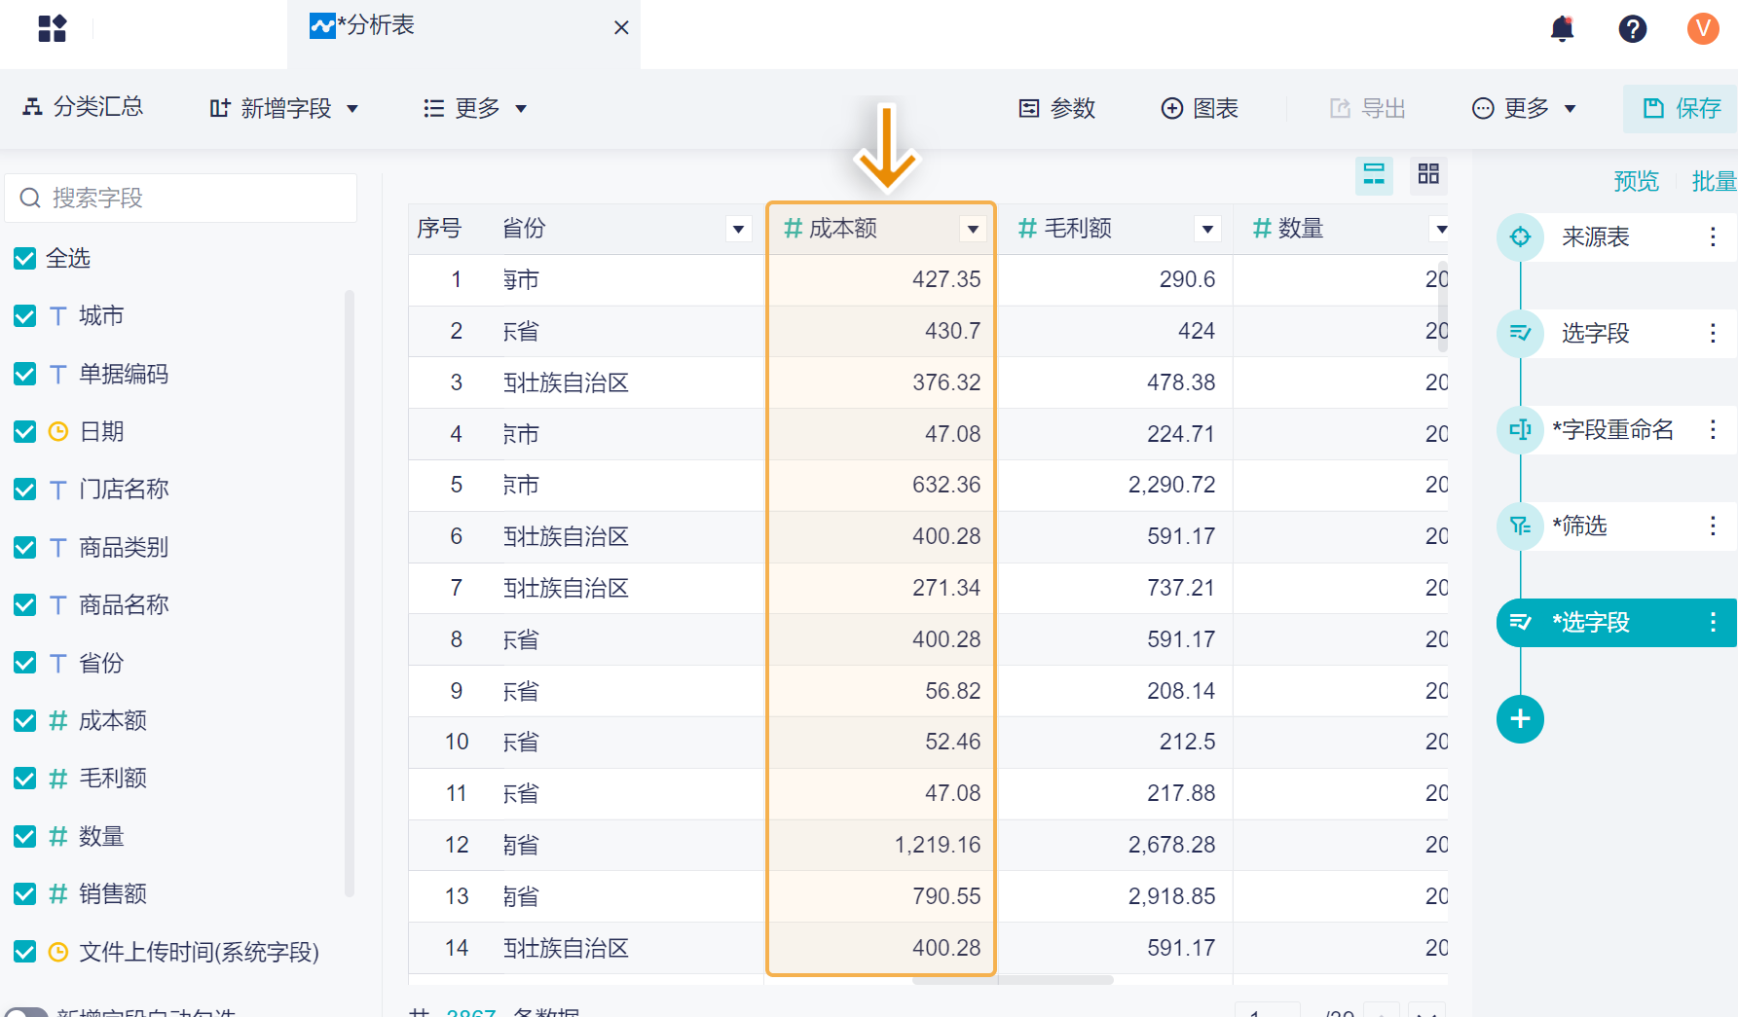This screenshot has height=1017, width=1738.
Task: Select the list view layout icon
Action: (1374, 174)
